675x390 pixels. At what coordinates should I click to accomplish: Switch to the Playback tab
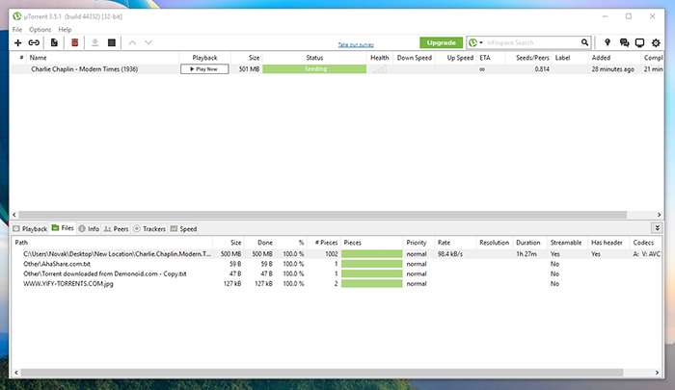(x=30, y=229)
